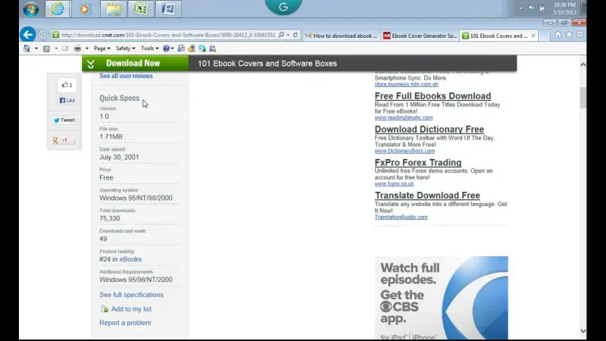Click the Google +1 button
This screenshot has height=341, width=606.
64,140
